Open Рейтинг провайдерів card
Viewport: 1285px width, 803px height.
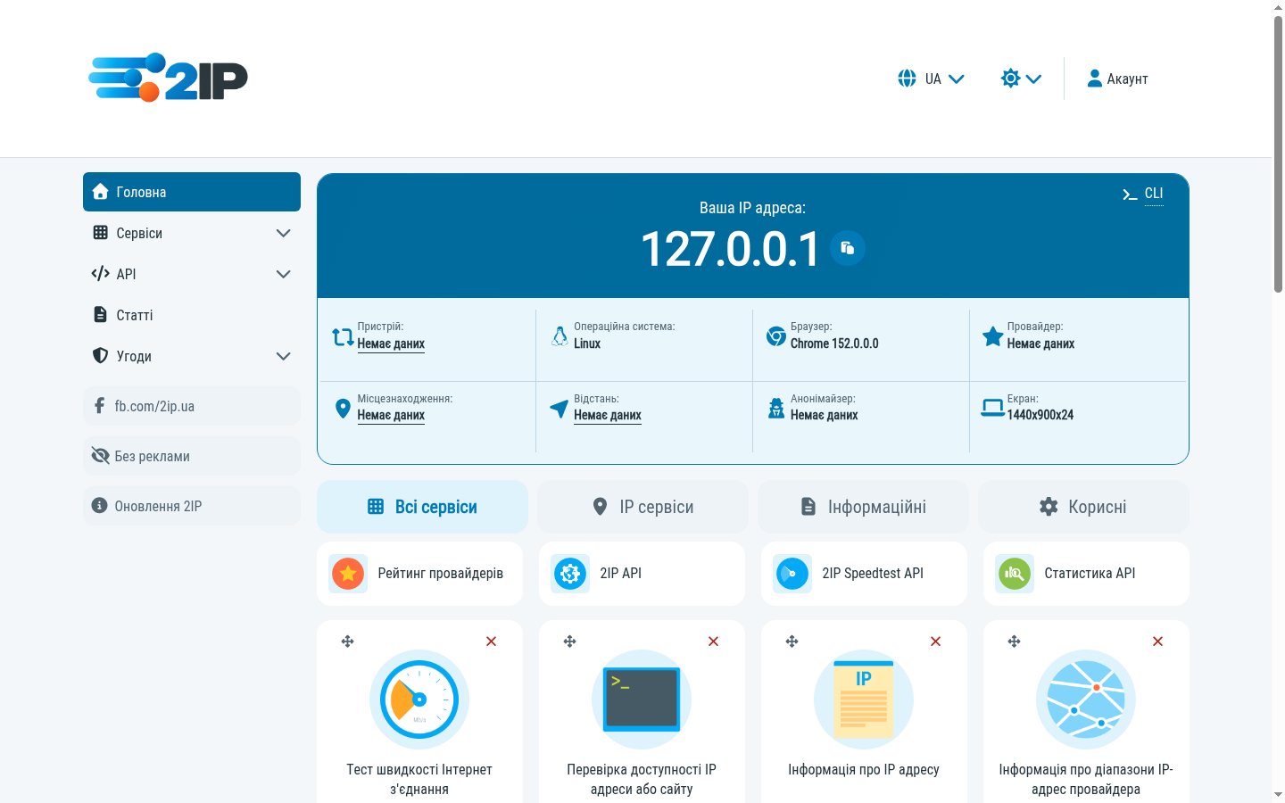419,574
